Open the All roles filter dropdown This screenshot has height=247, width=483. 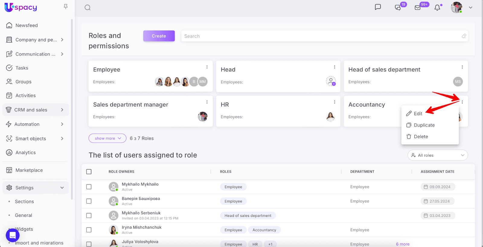coord(438,155)
